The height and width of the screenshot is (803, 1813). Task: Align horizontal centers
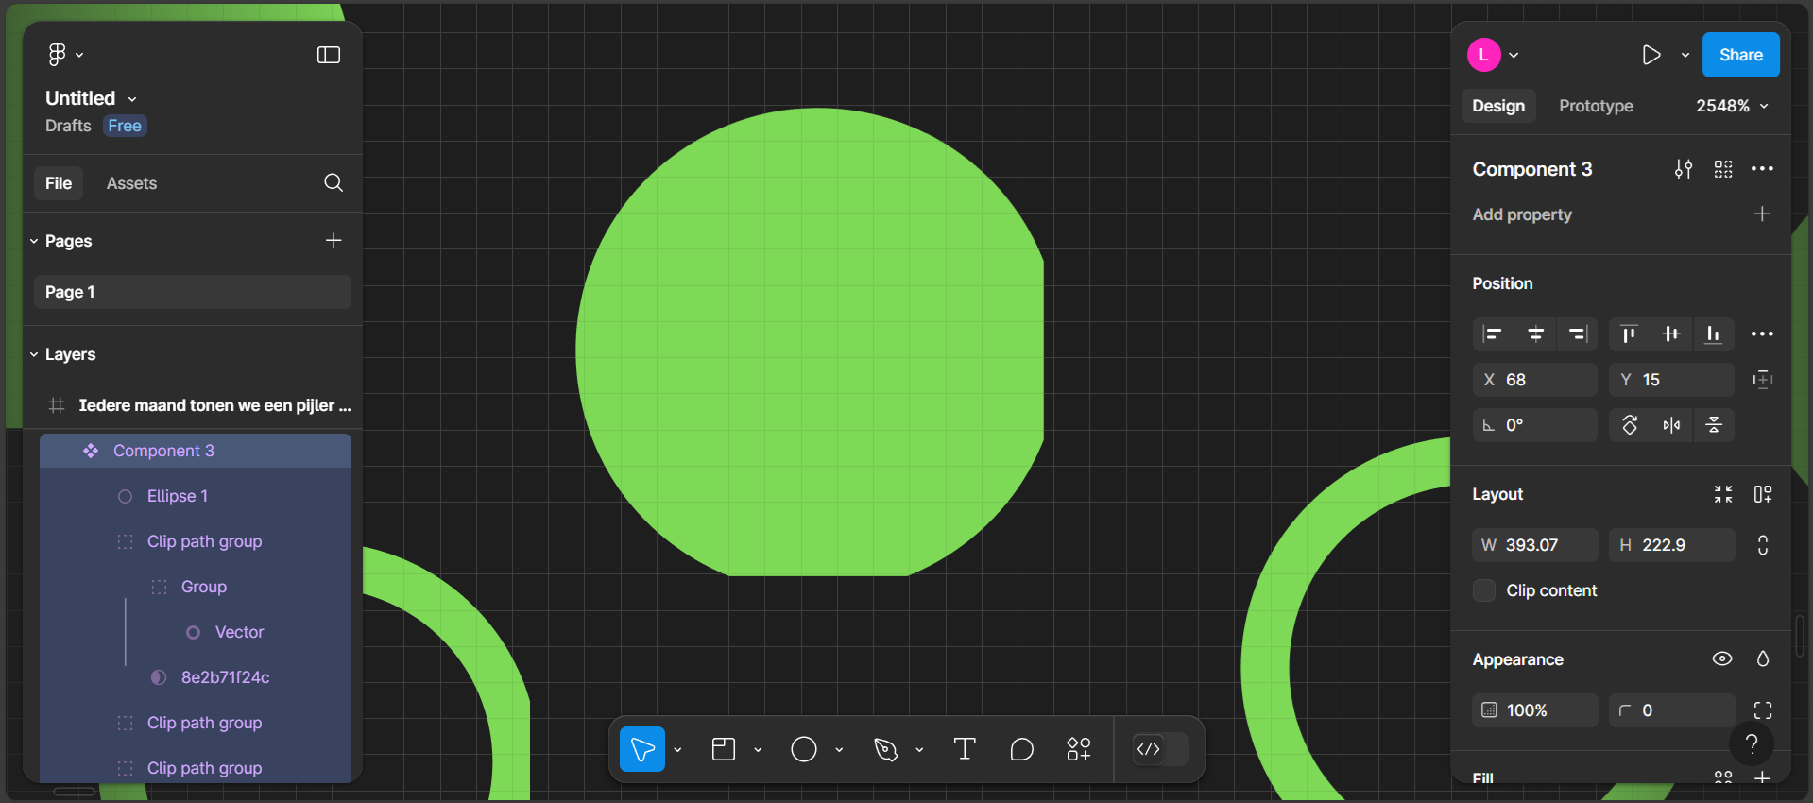tap(1535, 333)
